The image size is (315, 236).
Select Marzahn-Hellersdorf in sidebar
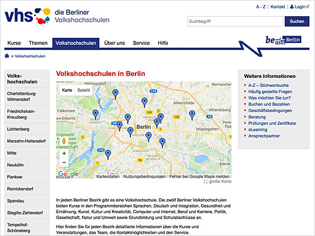pos(27,141)
